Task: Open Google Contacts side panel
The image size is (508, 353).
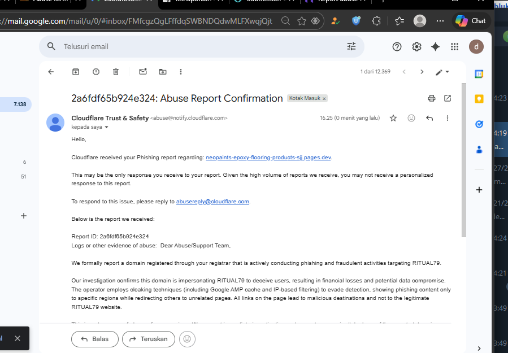Action: coord(479,149)
